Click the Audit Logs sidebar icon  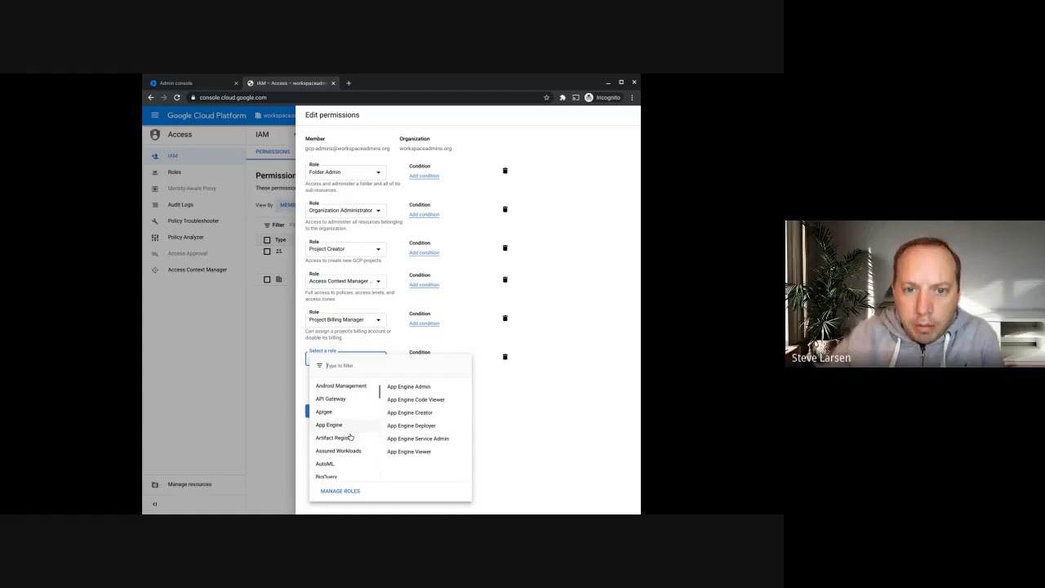(x=155, y=205)
